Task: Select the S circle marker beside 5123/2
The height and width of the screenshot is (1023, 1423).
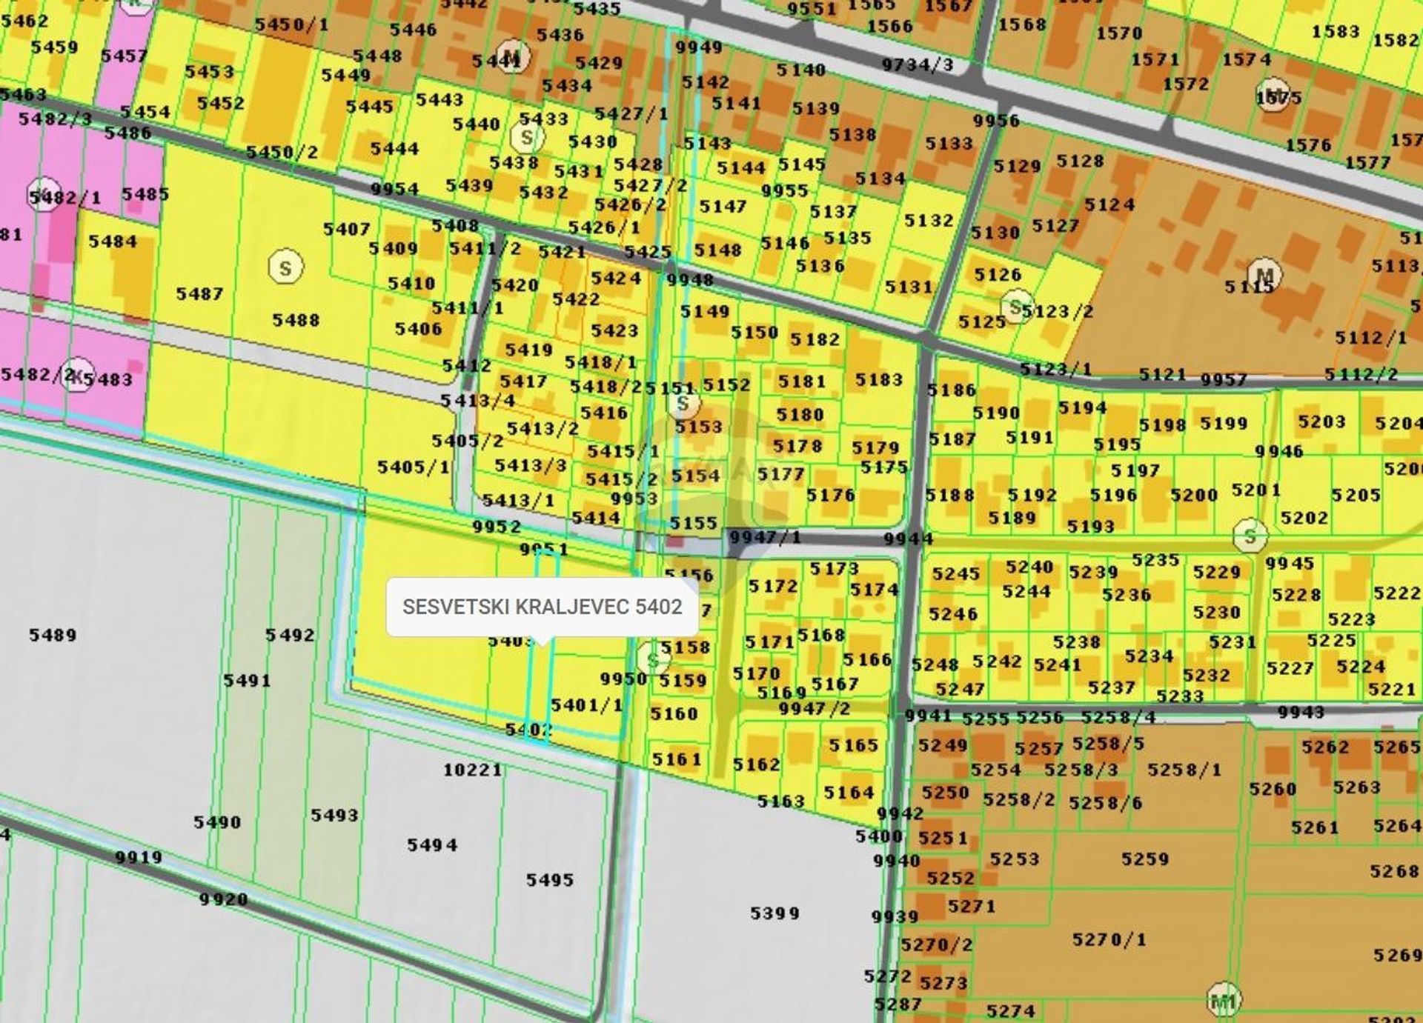Action: (x=1016, y=307)
